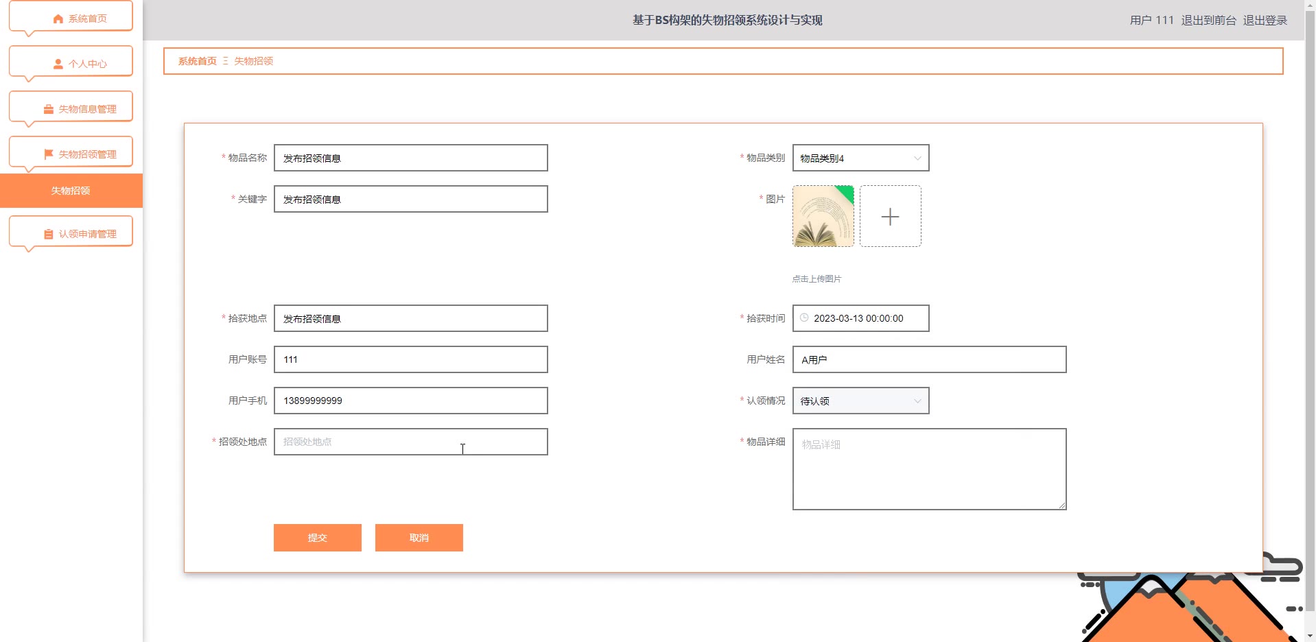This screenshot has width=1316, height=642.
Task: Click the 物品类别 dropdown arrow
Action: (x=917, y=158)
